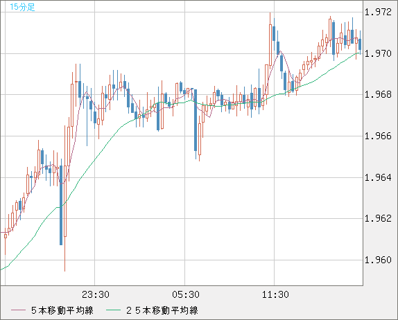Image resolution: width=398 pixels, height=320 pixels.
Task: Click the pink 5-period moving average legend line
Action: point(18,310)
